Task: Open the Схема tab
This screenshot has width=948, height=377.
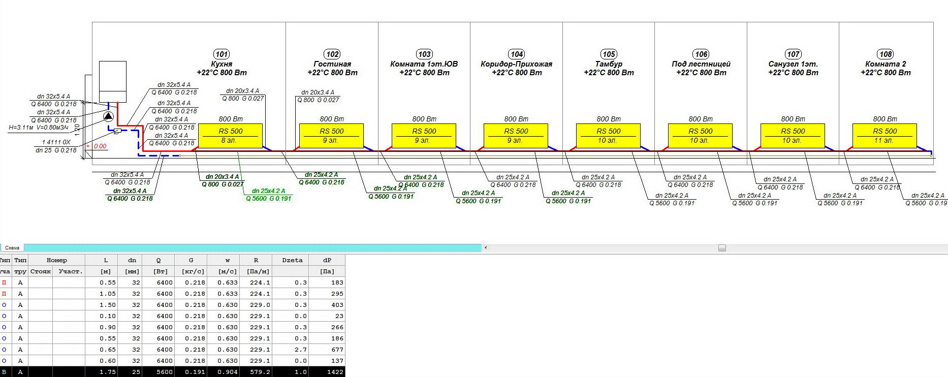Action: tap(12, 248)
